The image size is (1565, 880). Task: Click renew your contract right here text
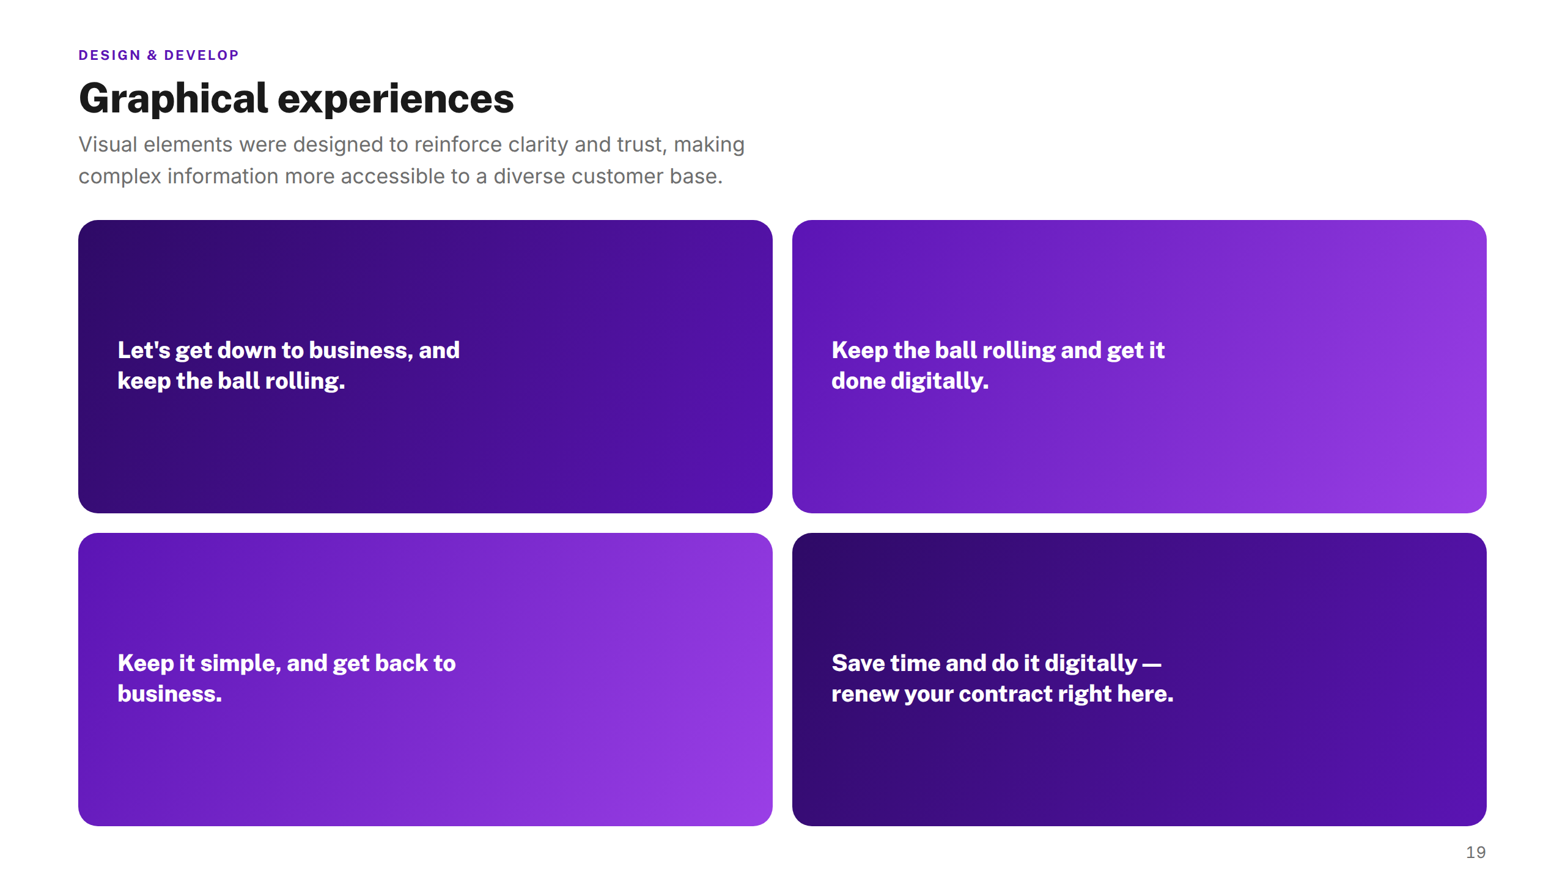[x=1003, y=694]
